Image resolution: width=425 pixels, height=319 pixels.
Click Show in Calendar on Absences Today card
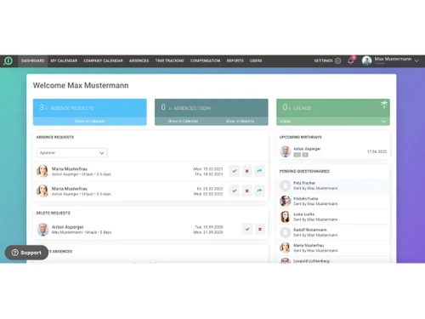point(183,121)
